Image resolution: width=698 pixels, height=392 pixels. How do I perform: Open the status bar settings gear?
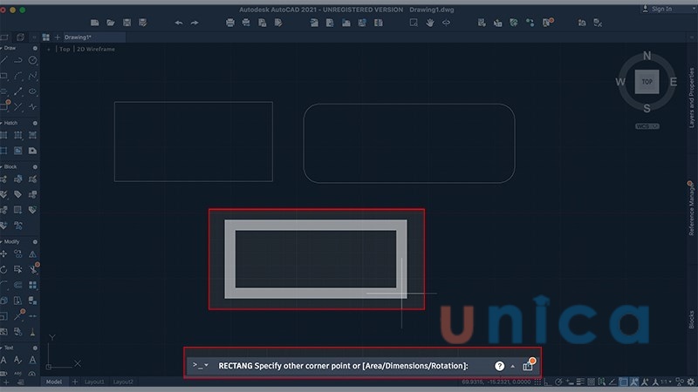click(x=690, y=382)
